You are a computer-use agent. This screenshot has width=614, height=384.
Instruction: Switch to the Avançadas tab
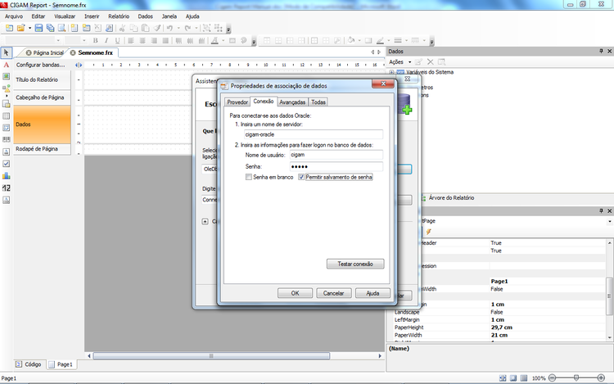click(292, 102)
